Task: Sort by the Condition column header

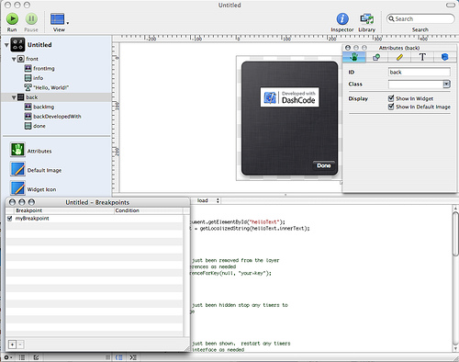Action: [x=149, y=210]
